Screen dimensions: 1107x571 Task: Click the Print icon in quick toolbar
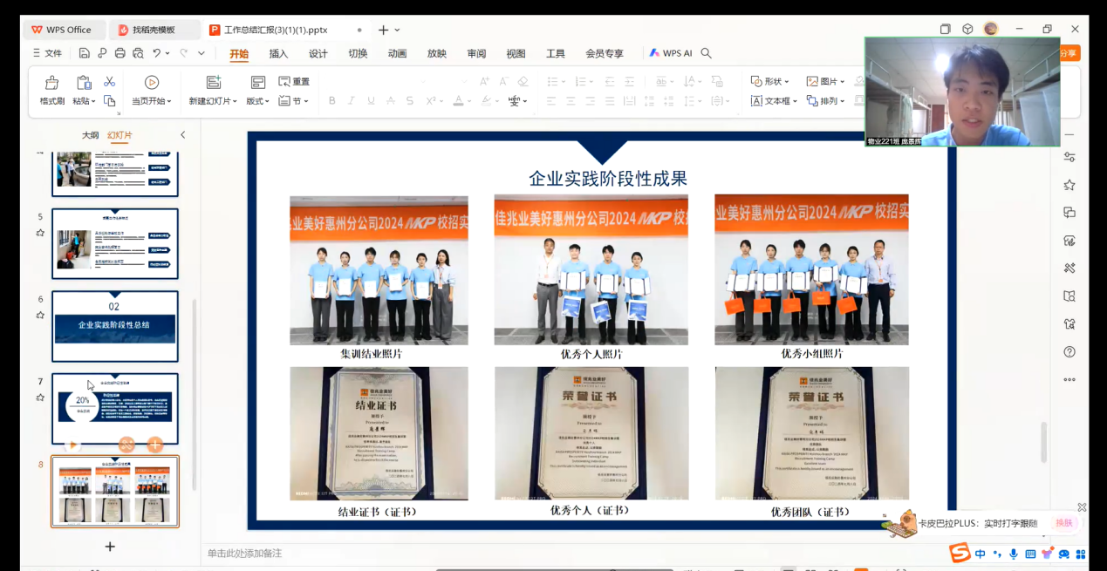(x=120, y=53)
